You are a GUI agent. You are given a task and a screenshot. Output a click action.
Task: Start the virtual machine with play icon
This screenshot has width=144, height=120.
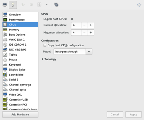[x=23, y=5]
